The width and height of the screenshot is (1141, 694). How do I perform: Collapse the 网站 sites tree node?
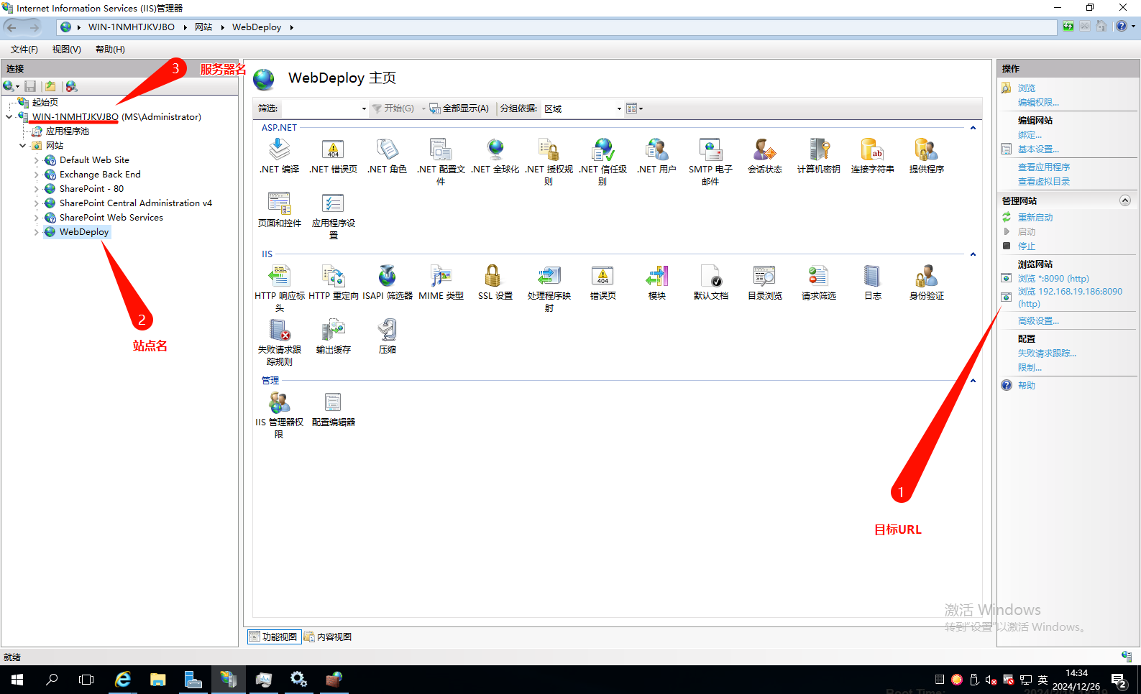23,146
